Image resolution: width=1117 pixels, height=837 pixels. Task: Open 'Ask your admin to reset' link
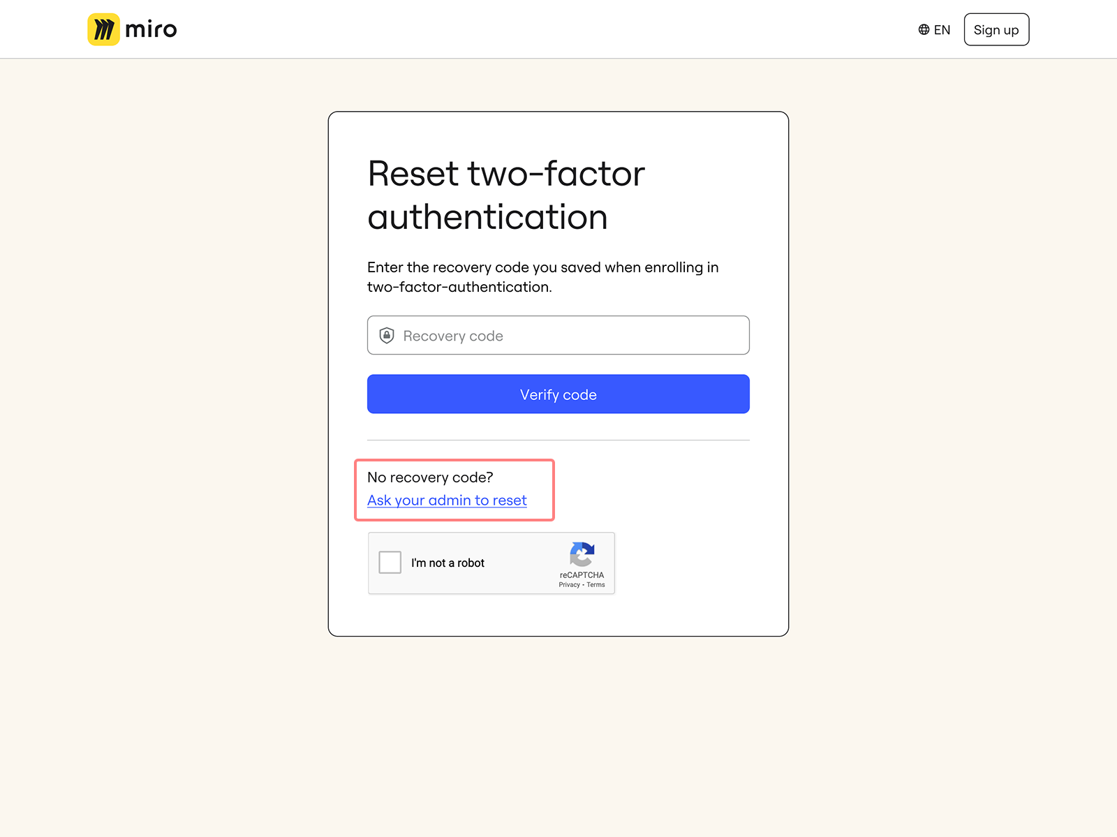[447, 500]
